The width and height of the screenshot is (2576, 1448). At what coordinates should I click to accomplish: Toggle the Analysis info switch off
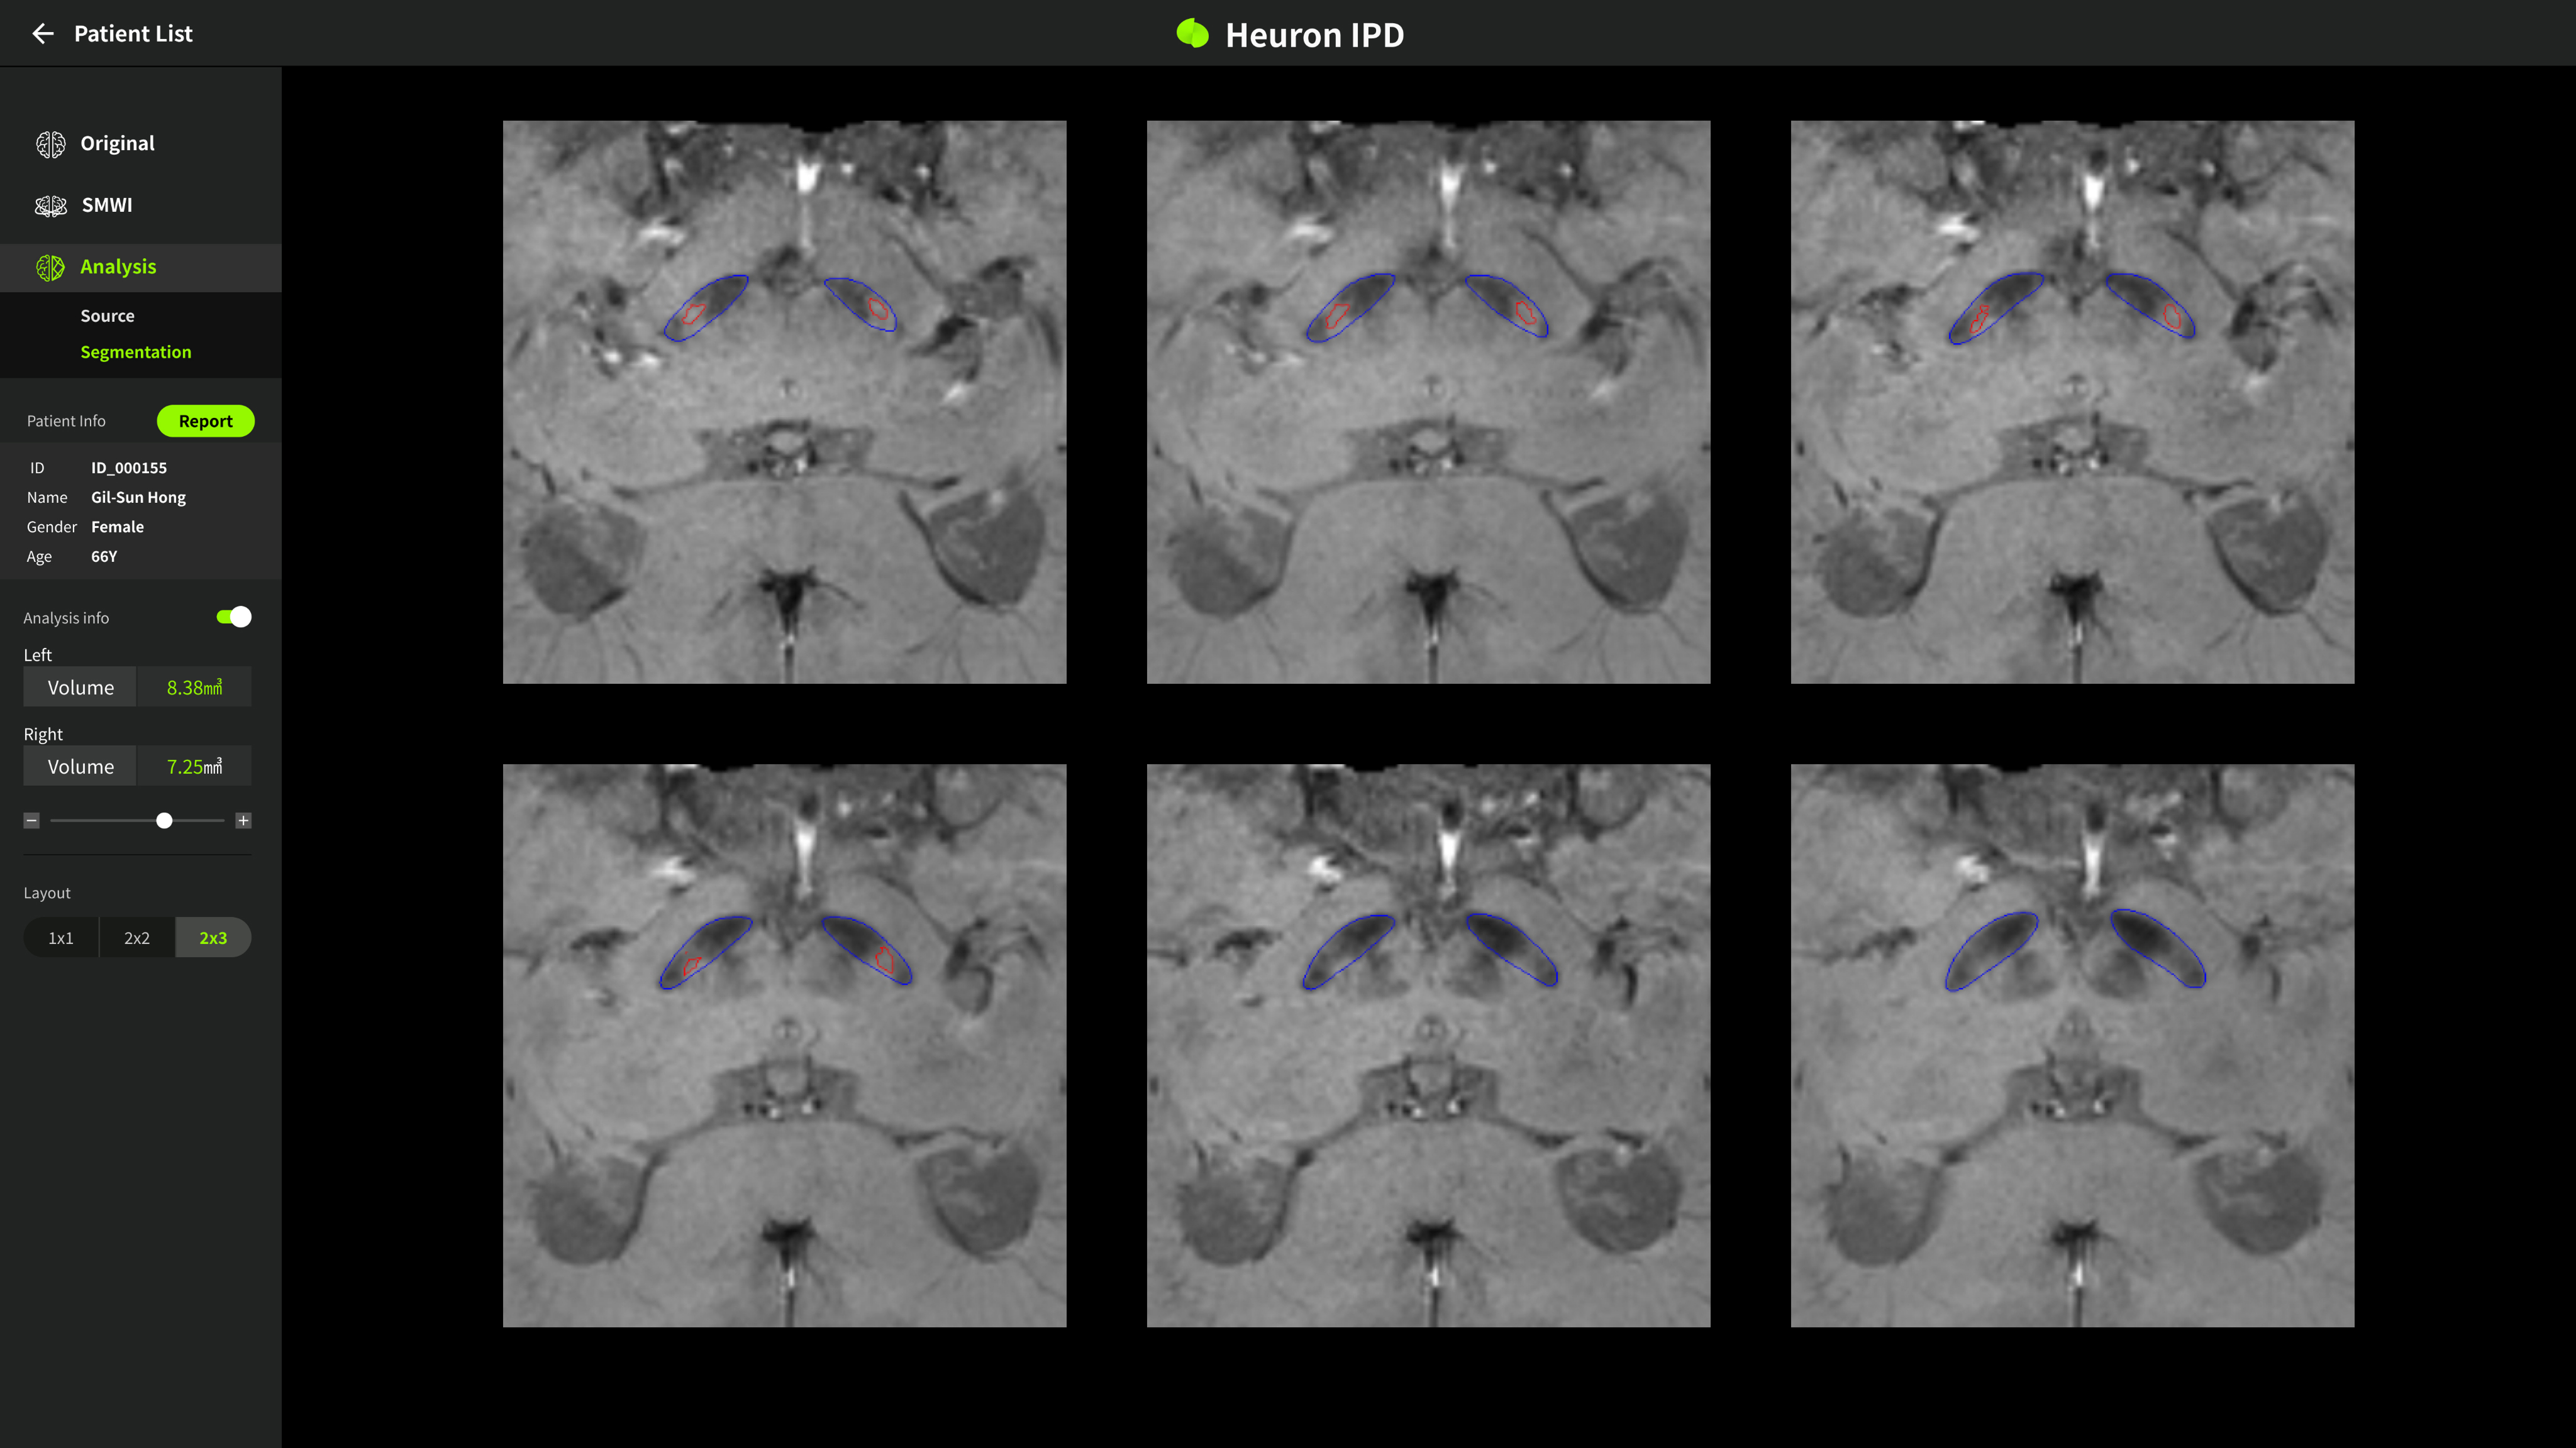tap(234, 618)
